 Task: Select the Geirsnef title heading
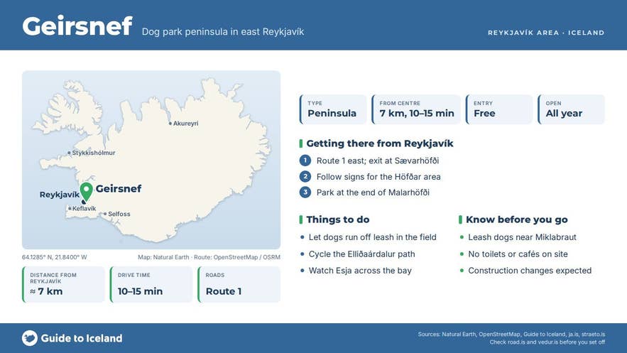[x=77, y=26]
